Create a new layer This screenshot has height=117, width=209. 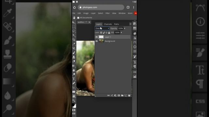[x=126, y=95]
